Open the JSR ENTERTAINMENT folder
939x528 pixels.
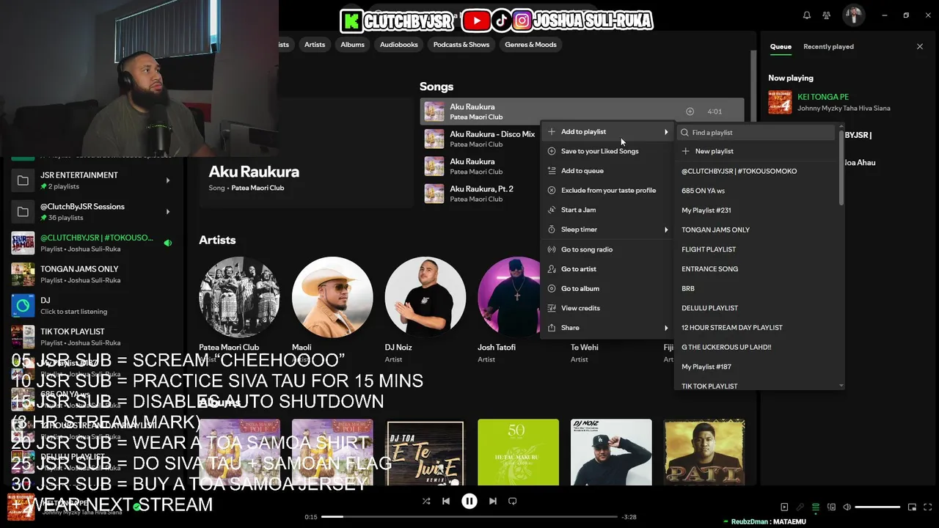click(92, 180)
